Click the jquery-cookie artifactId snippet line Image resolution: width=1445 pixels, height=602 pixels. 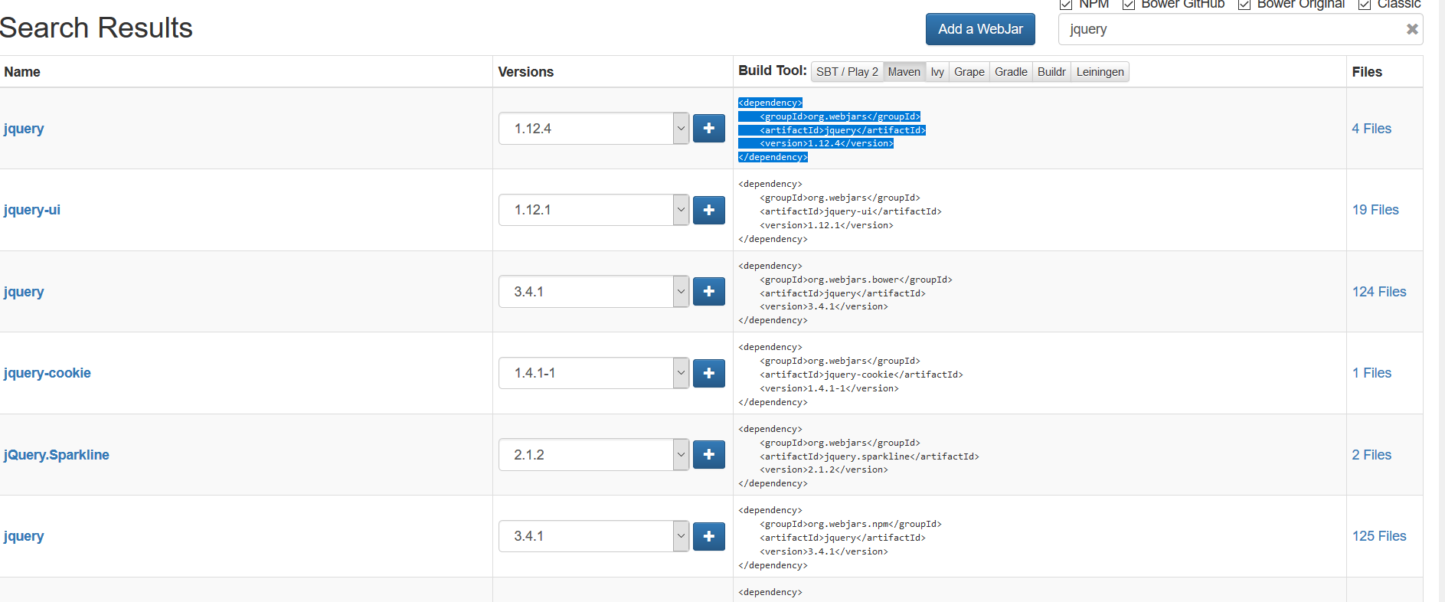point(861,375)
